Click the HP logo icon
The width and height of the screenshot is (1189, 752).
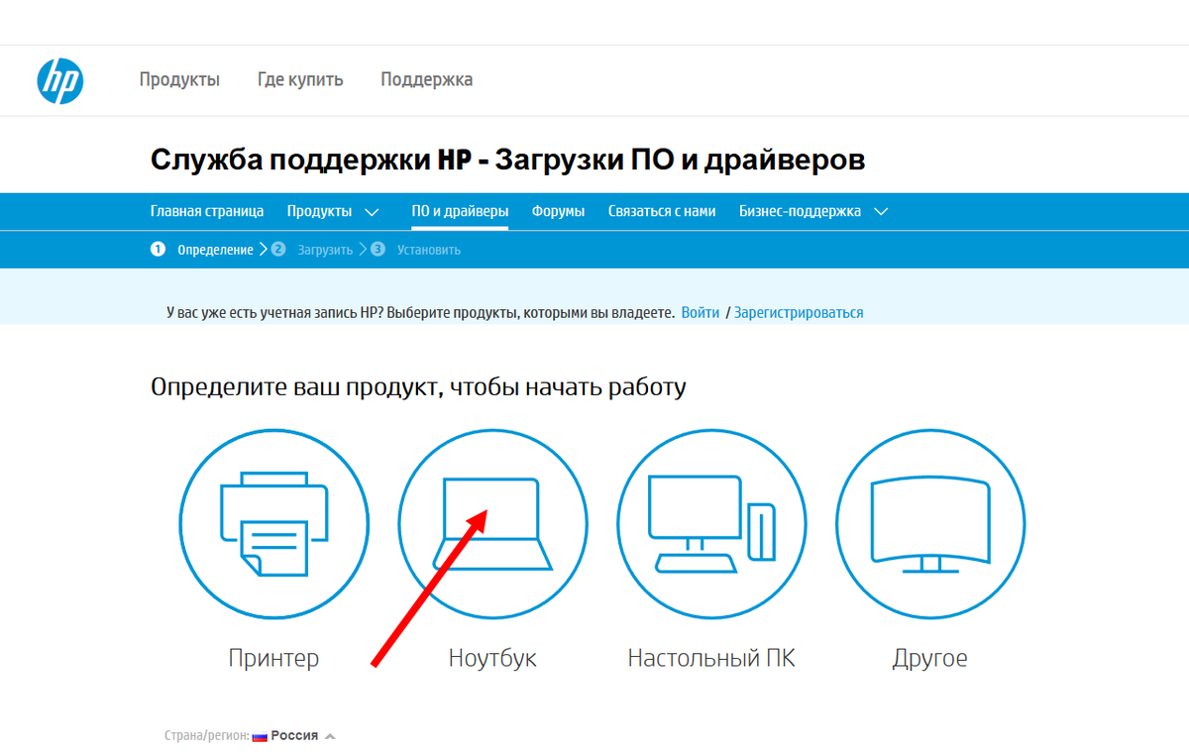point(60,80)
